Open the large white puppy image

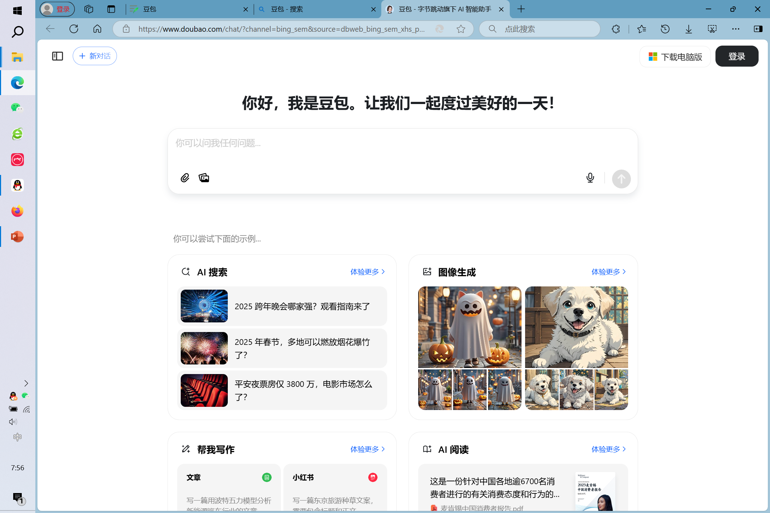[576, 327]
